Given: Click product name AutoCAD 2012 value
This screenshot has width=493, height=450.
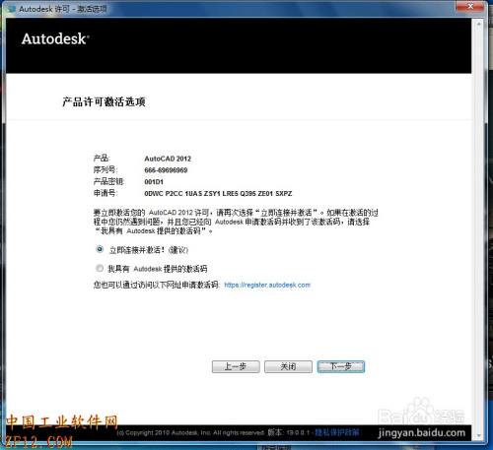Looking at the screenshot, I should [168, 159].
